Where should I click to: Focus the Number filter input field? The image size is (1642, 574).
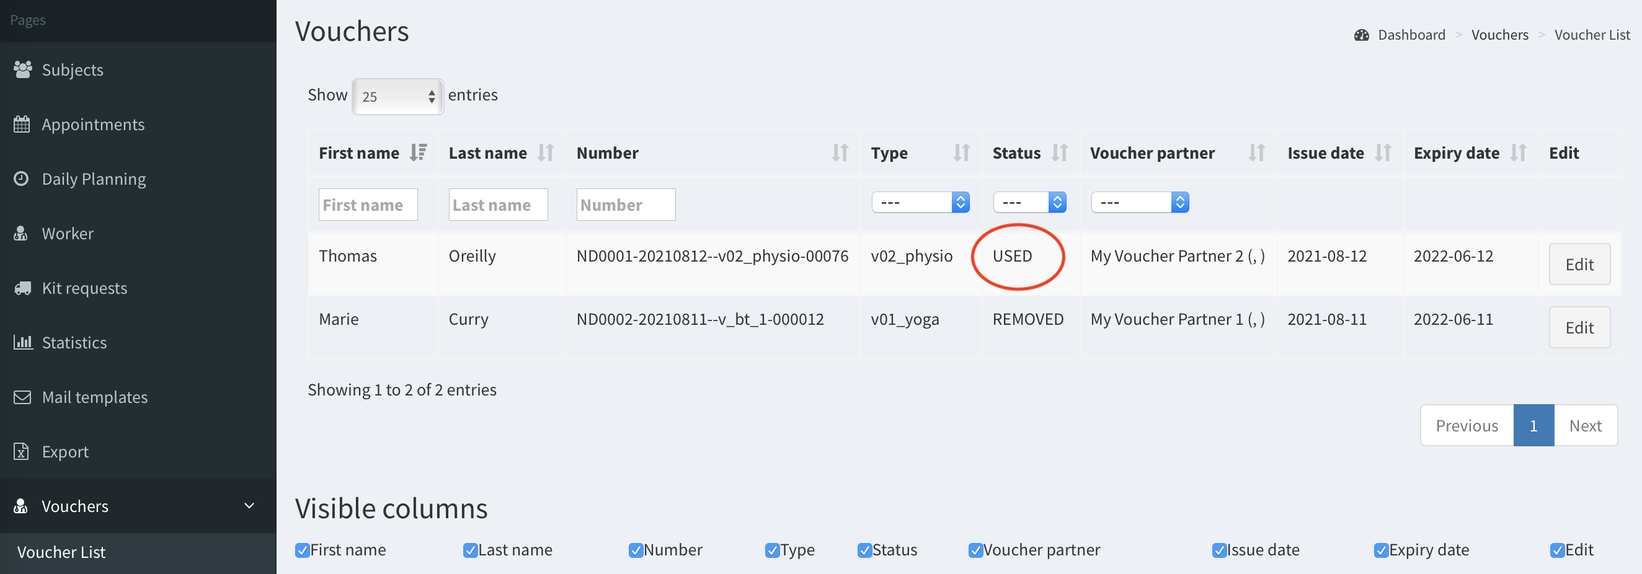(625, 205)
